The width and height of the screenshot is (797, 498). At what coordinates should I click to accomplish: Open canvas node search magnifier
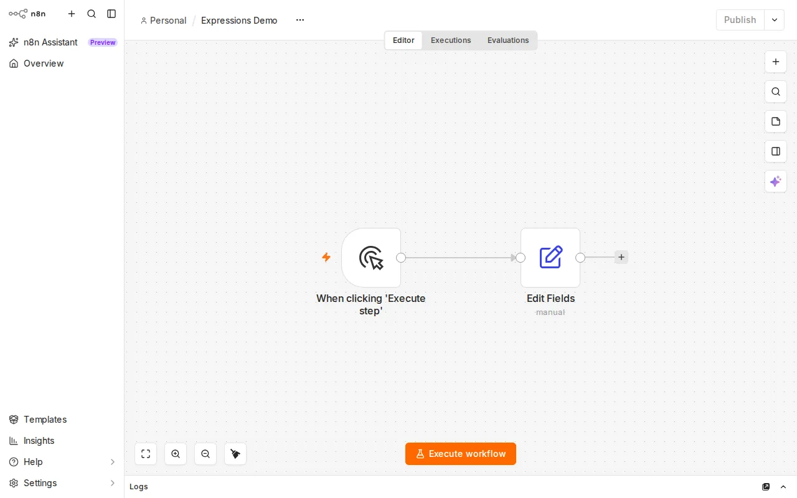[776, 92]
